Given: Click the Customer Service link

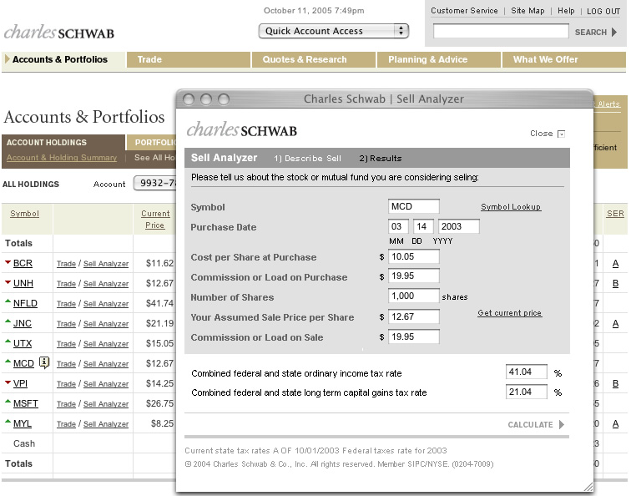Looking at the screenshot, I should tap(464, 11).
